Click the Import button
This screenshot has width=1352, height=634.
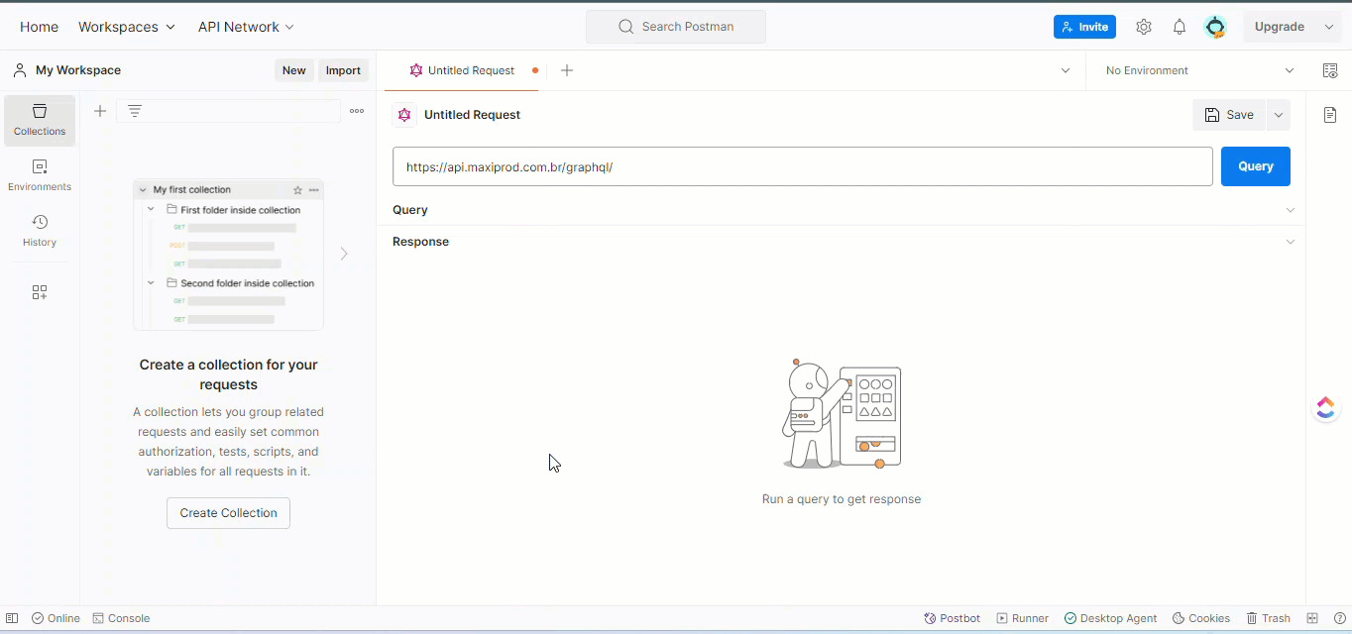343,70
